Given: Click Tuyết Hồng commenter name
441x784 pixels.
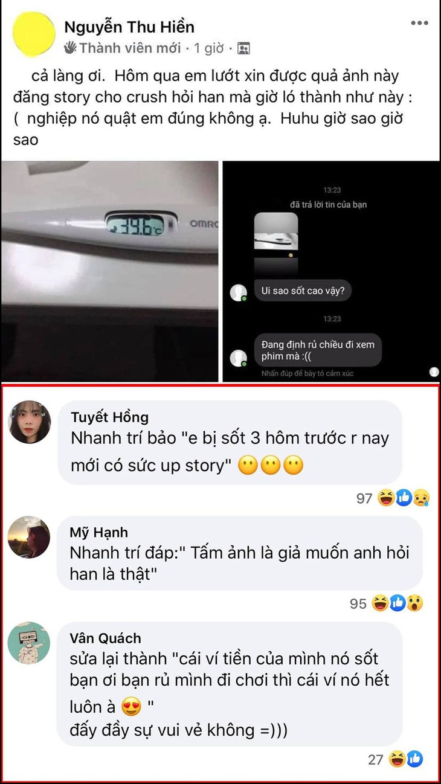Looking at the screenshot, I should (109, 417).
